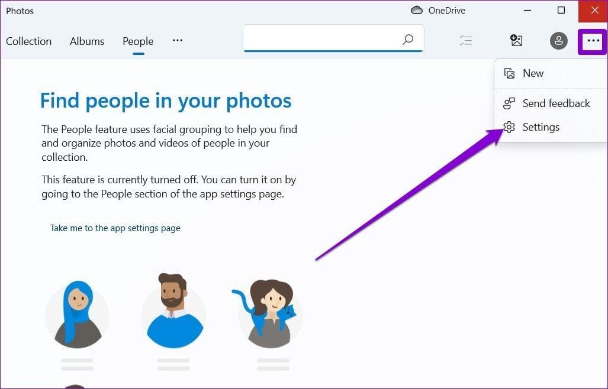
Task: Maximize the Photos window
Action: tap(561, 11)
